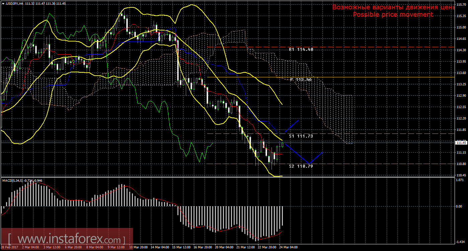Screen dimensions: 468x251
Task: Click the 0.00 level on MACD scale
Action: click(459, 206)
